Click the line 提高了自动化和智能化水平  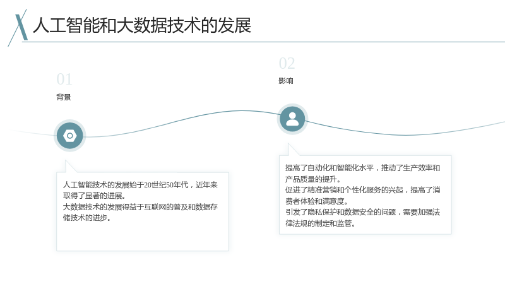point(330,168)
